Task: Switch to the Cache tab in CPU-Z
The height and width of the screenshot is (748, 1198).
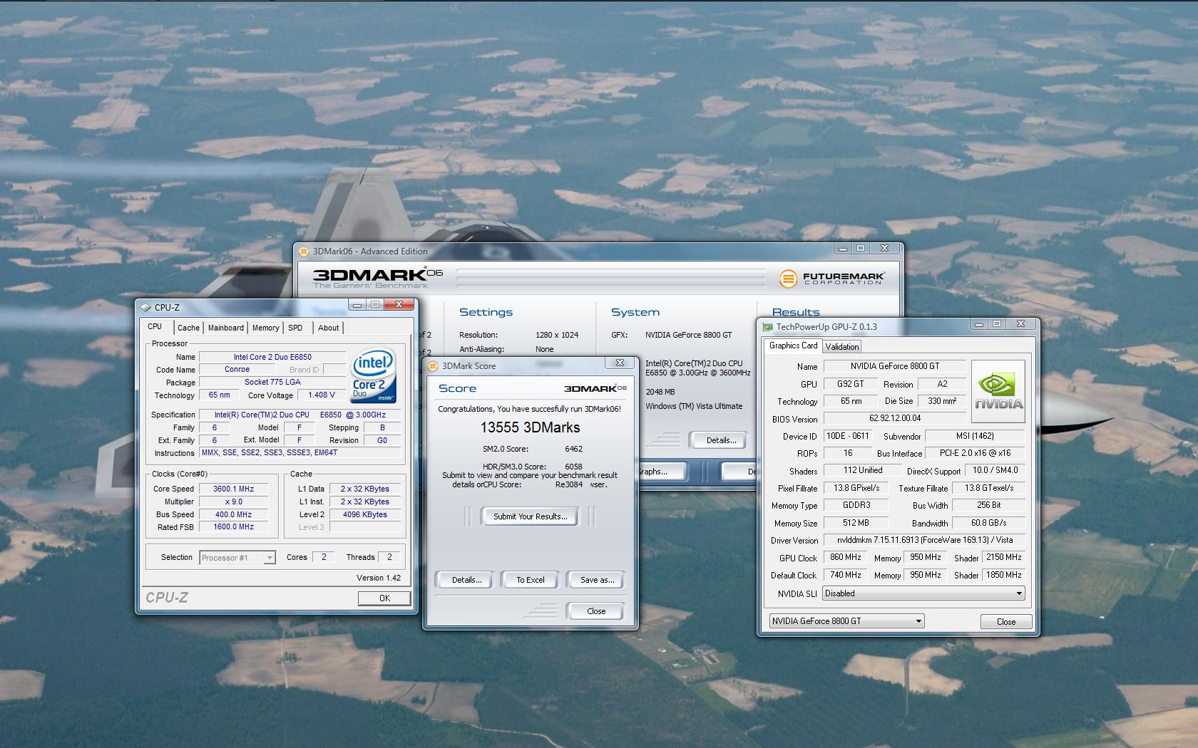Action: click(x=188, y=328)
